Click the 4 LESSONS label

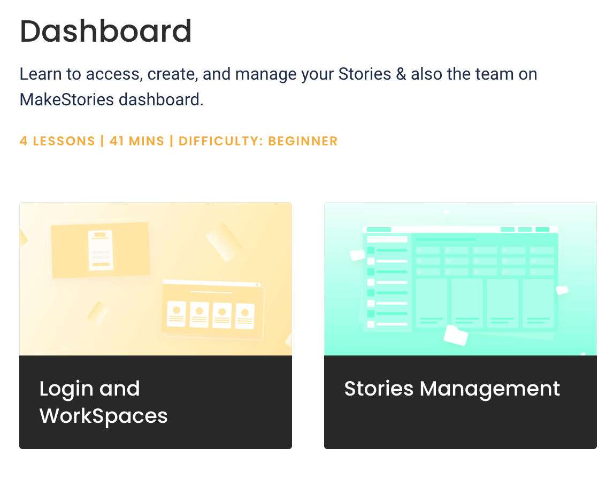58,141
